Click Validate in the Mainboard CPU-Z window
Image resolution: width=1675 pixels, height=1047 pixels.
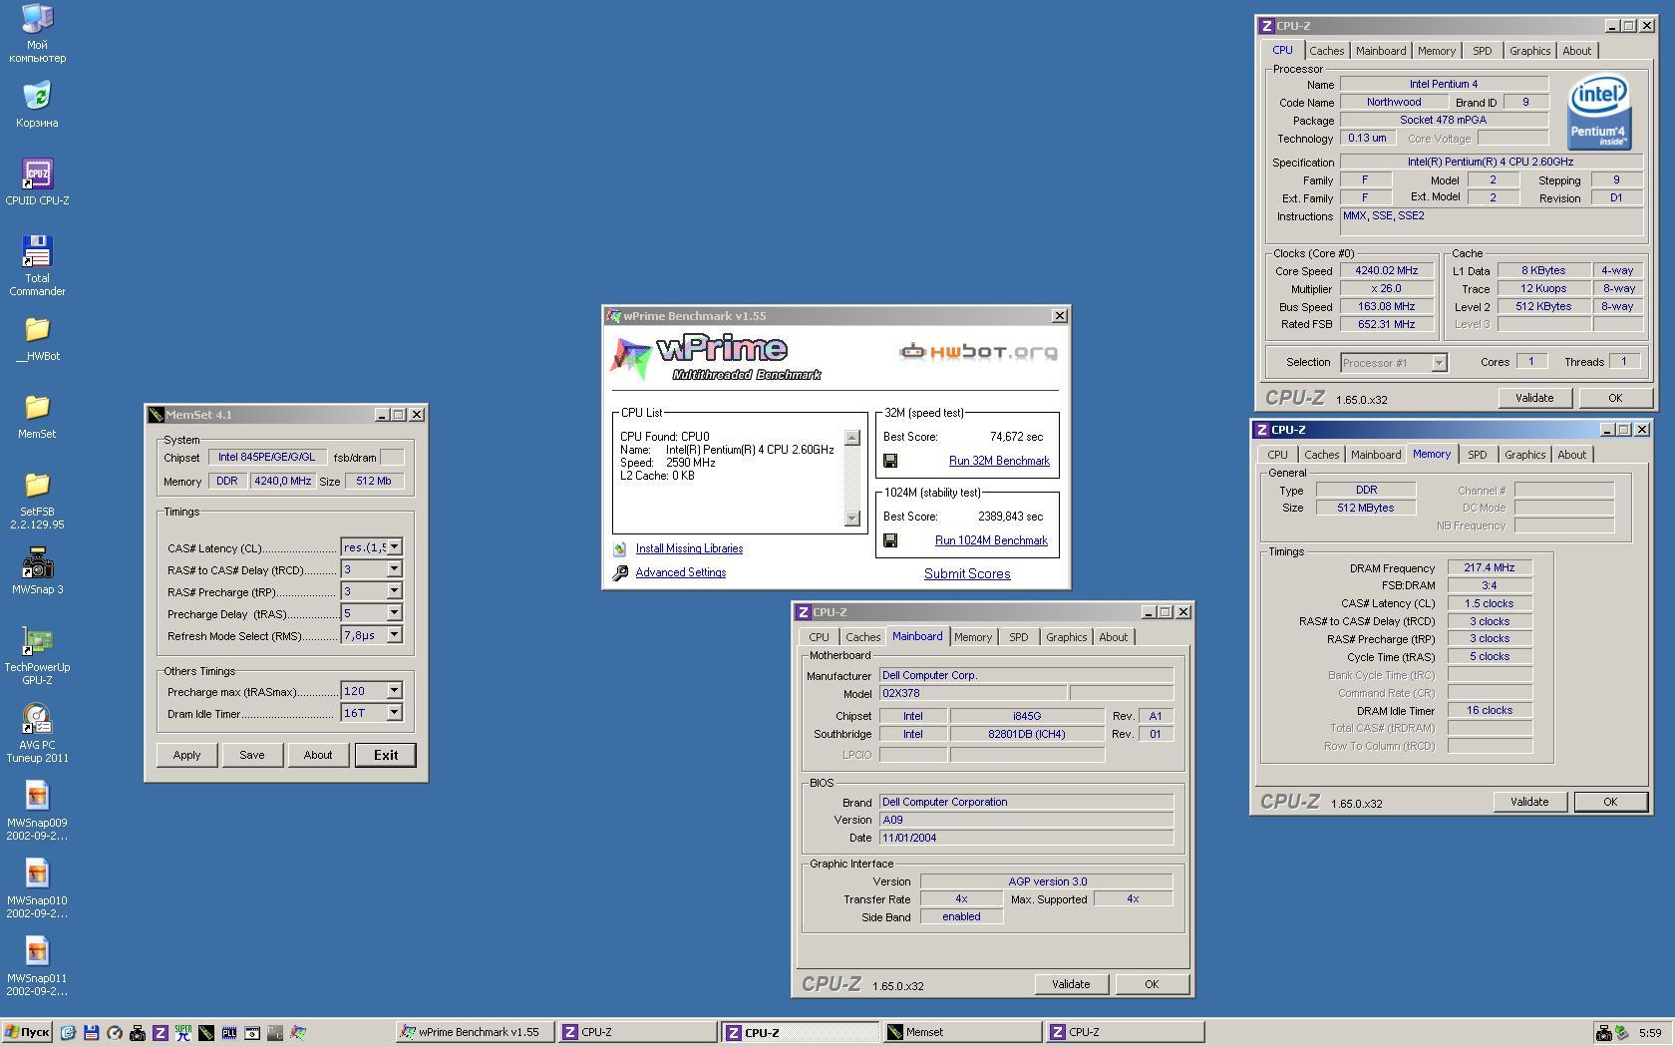[x=1070, y=984]
